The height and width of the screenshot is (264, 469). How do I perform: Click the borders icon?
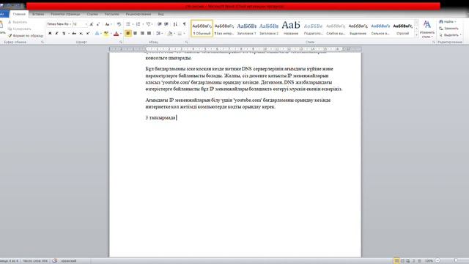coord(180,34)
